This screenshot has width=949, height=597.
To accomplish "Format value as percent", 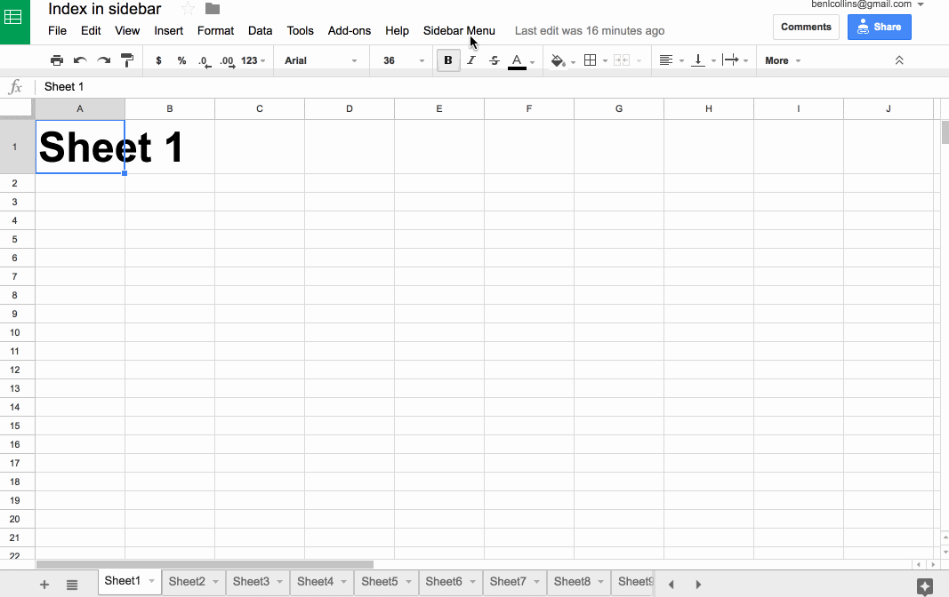I will pos(181,60).
